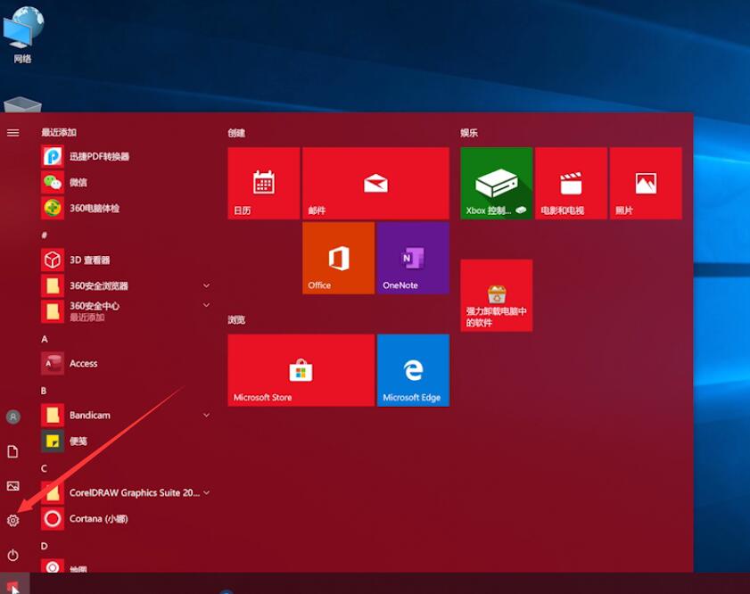Click the letter D group header
This screenshot has height=594, width=750.
click(44, 546)
